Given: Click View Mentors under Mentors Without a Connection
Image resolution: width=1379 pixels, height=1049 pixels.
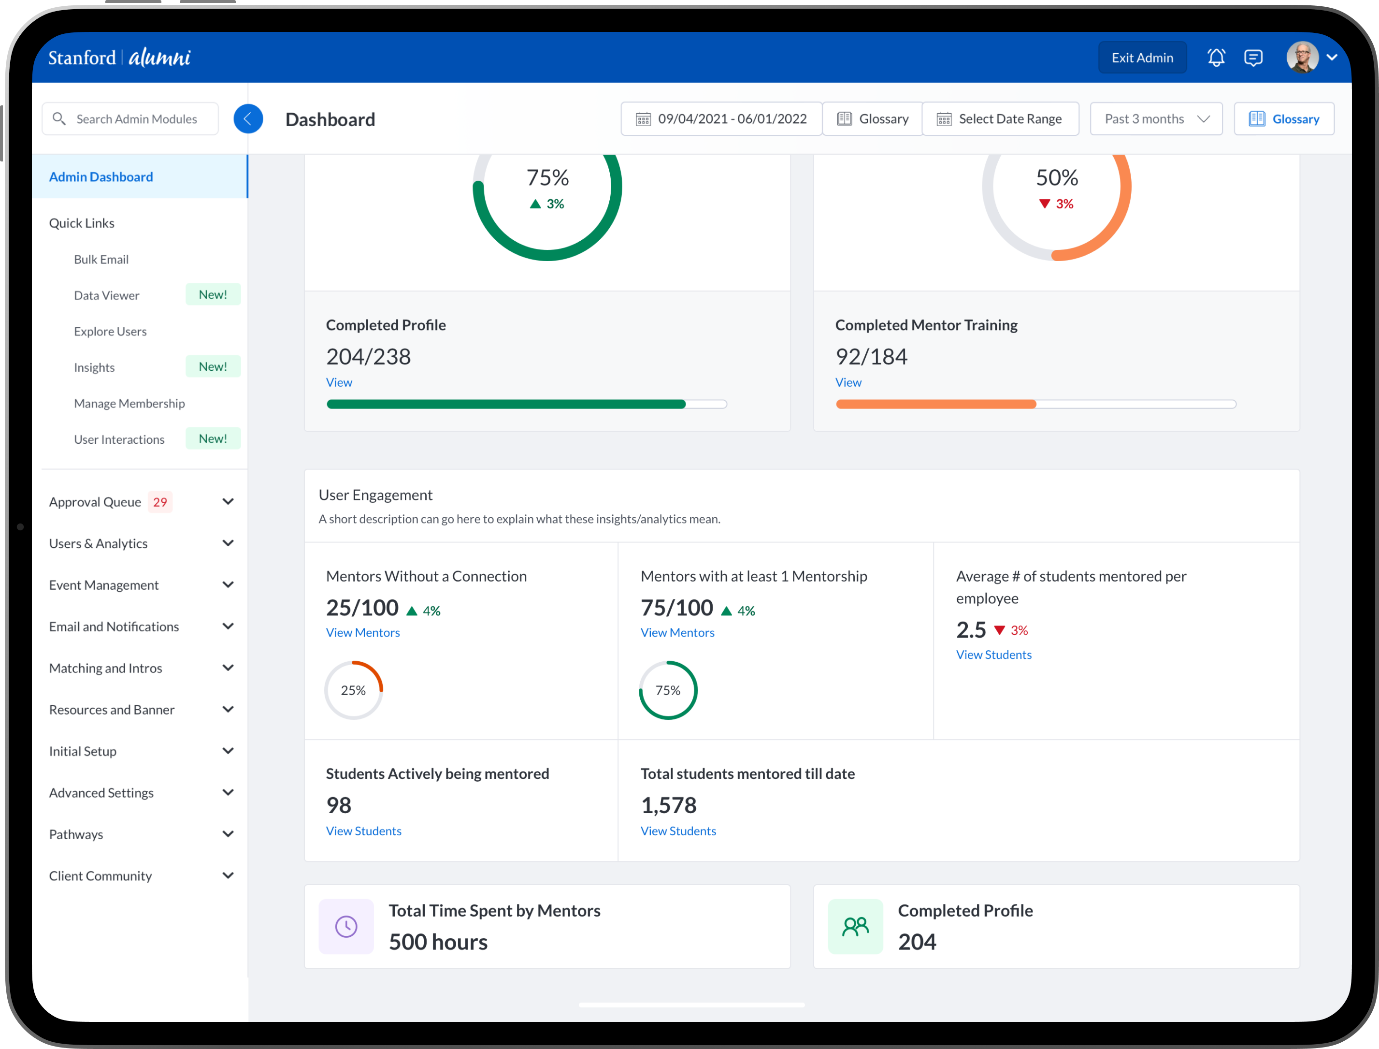Looking at the screenshot, I should [362, 632].
